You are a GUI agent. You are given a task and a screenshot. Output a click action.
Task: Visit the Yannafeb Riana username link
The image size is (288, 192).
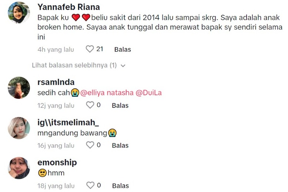(68, 7)
